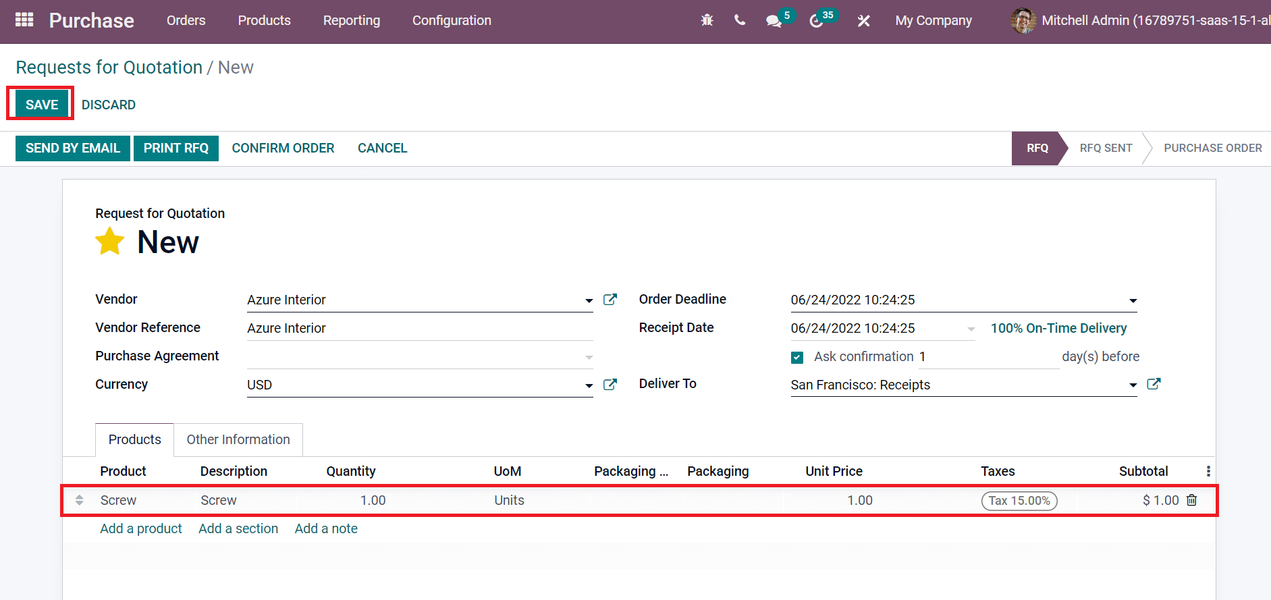The height and width of the screenshot is (600, 1271).
Task: Open the Configuration menu
Action: pos(452,20)
